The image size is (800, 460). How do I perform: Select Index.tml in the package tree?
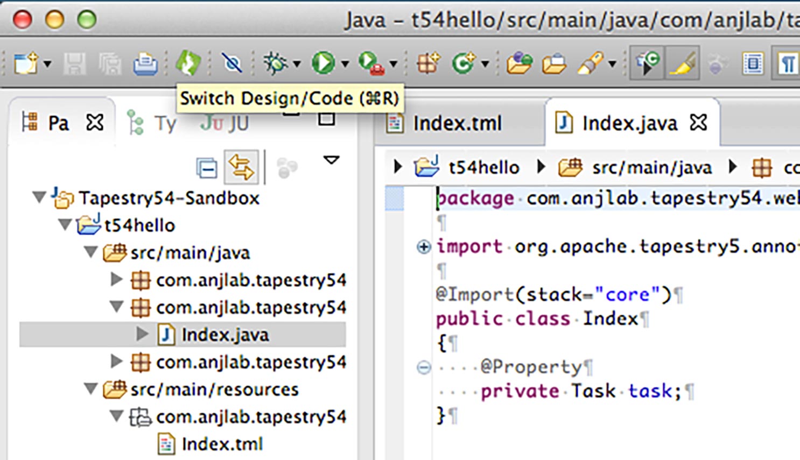pyautogui.click(x=222, y=444)
